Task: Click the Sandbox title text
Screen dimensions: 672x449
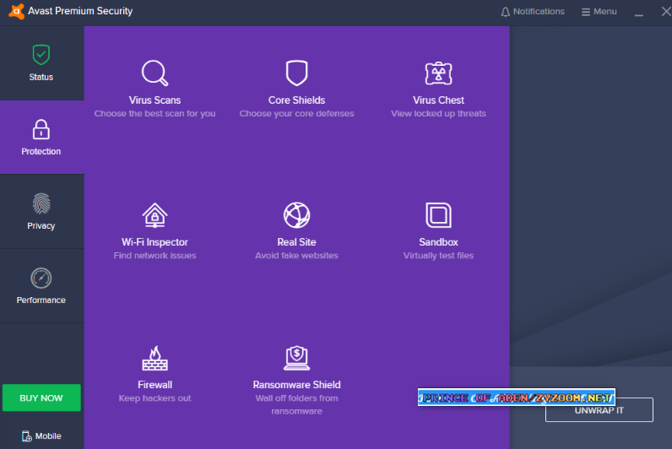Action: [438, 242]
